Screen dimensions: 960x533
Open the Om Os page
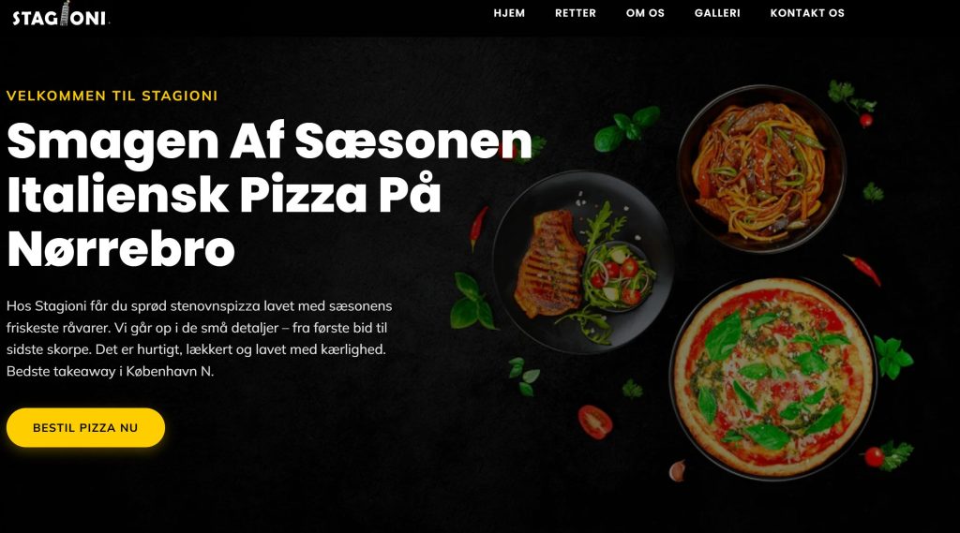pos(645,13)
